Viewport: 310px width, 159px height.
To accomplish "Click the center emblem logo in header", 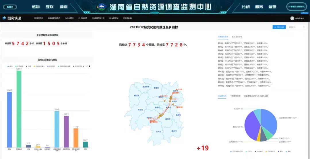I will coord(101,7).
